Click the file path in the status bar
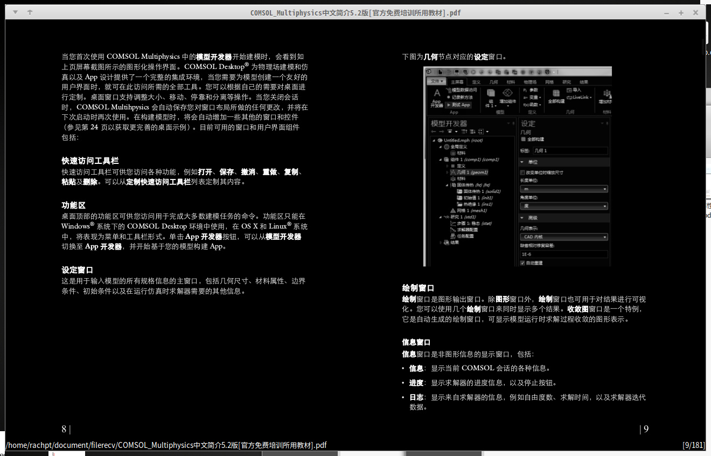The width and height of the screenshot is (711, 456). click(x=166, y=445)
